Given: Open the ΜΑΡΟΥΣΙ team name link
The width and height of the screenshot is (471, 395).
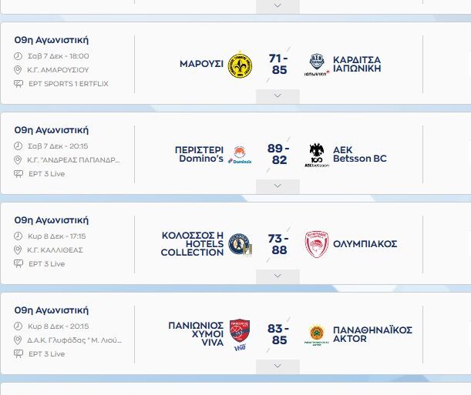Looking at the screenshot, I should (x=200, y=65).
